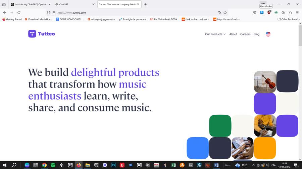Open the uBlock Origin extension icon
Screen dimensions: 302x169
(269, 12)
